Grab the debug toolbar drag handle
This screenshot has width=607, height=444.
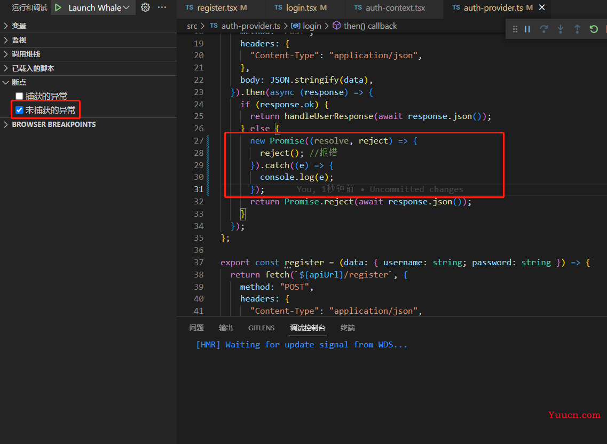(515, 29)
